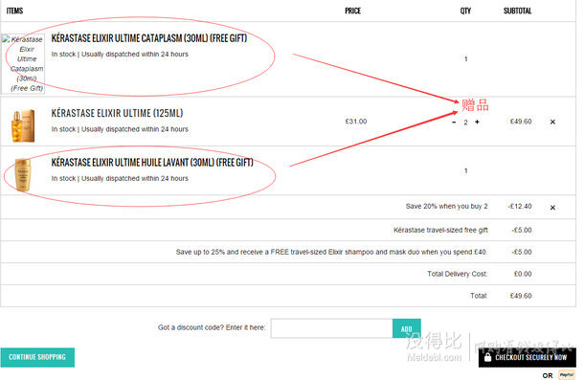Screen dimensions: 584x380
Task: Click 'Save 20% when you buy 2' text
Action: 446,207
